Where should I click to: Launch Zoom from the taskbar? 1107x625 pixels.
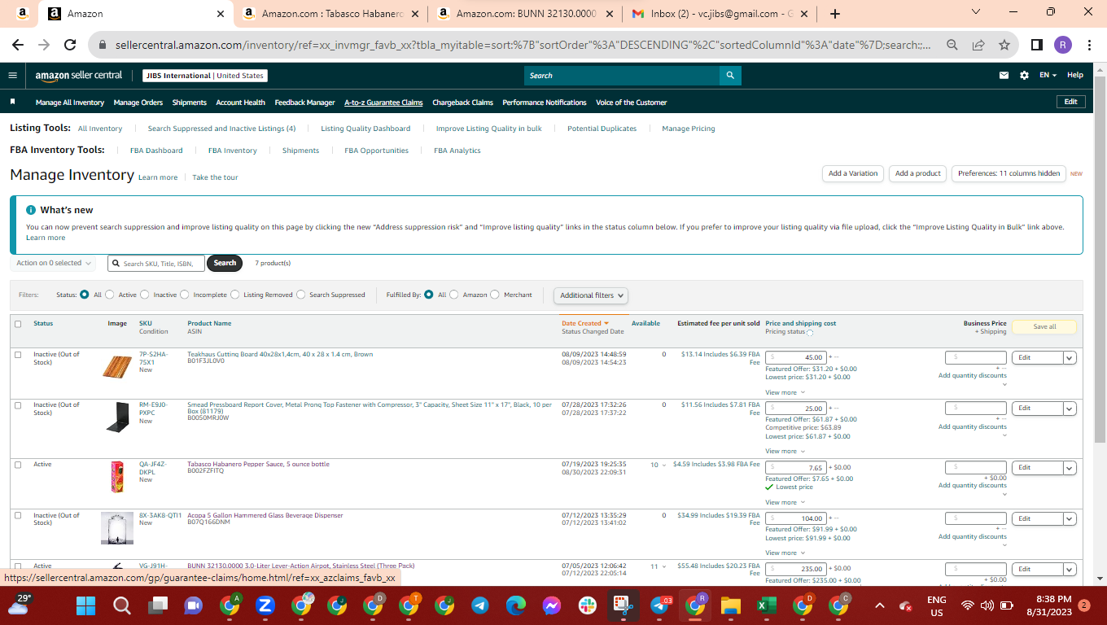265,605
